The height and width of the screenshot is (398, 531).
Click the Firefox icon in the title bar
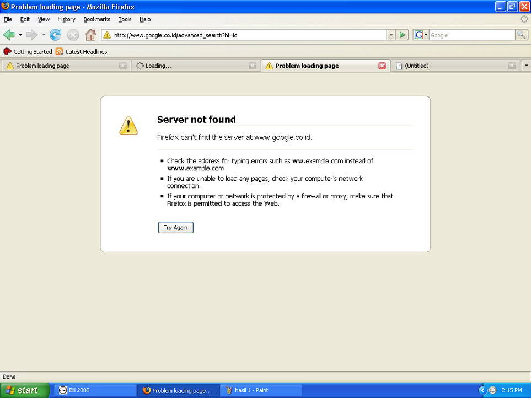(x=5, y=6)
